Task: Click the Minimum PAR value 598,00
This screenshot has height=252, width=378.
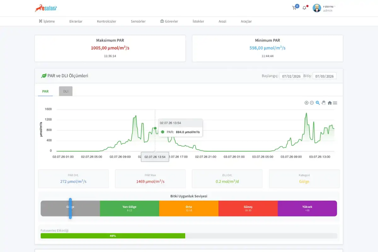Action: pyautogui.click(x=267, y=48)
